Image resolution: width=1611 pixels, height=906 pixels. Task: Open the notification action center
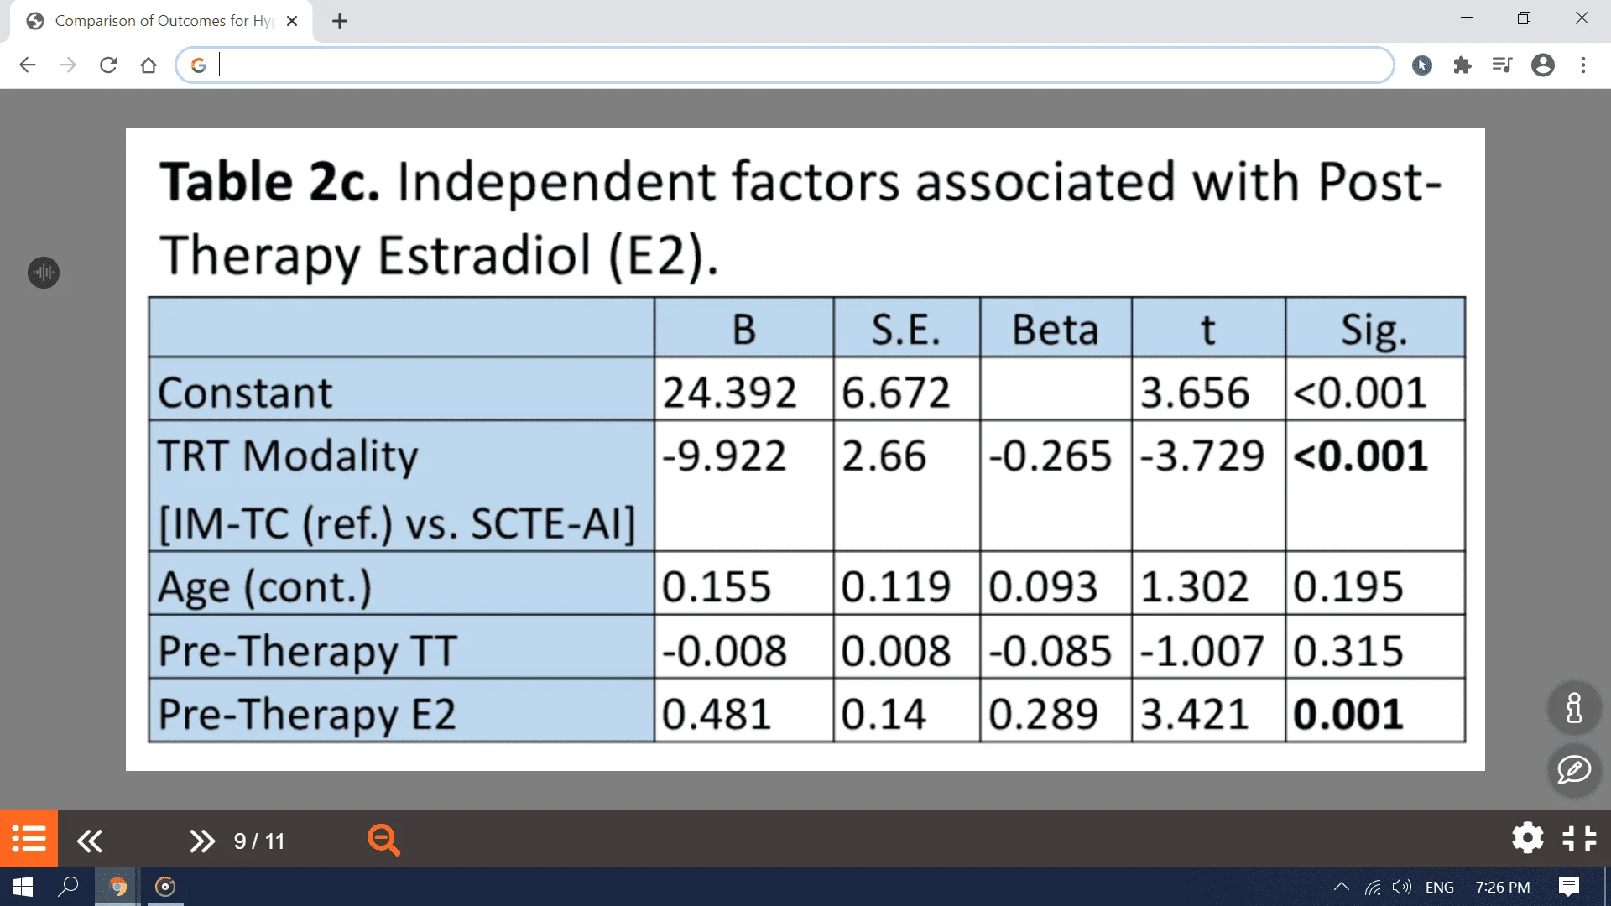1569,887
